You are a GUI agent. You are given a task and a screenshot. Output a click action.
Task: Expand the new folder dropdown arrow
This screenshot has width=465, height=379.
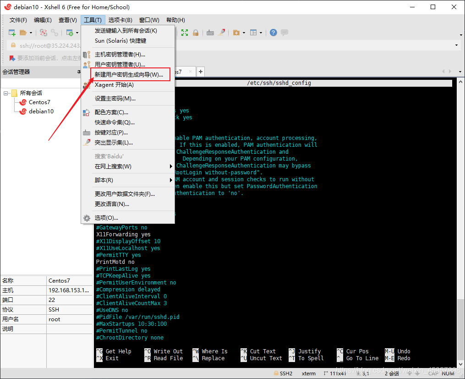[x=244, y=33]
